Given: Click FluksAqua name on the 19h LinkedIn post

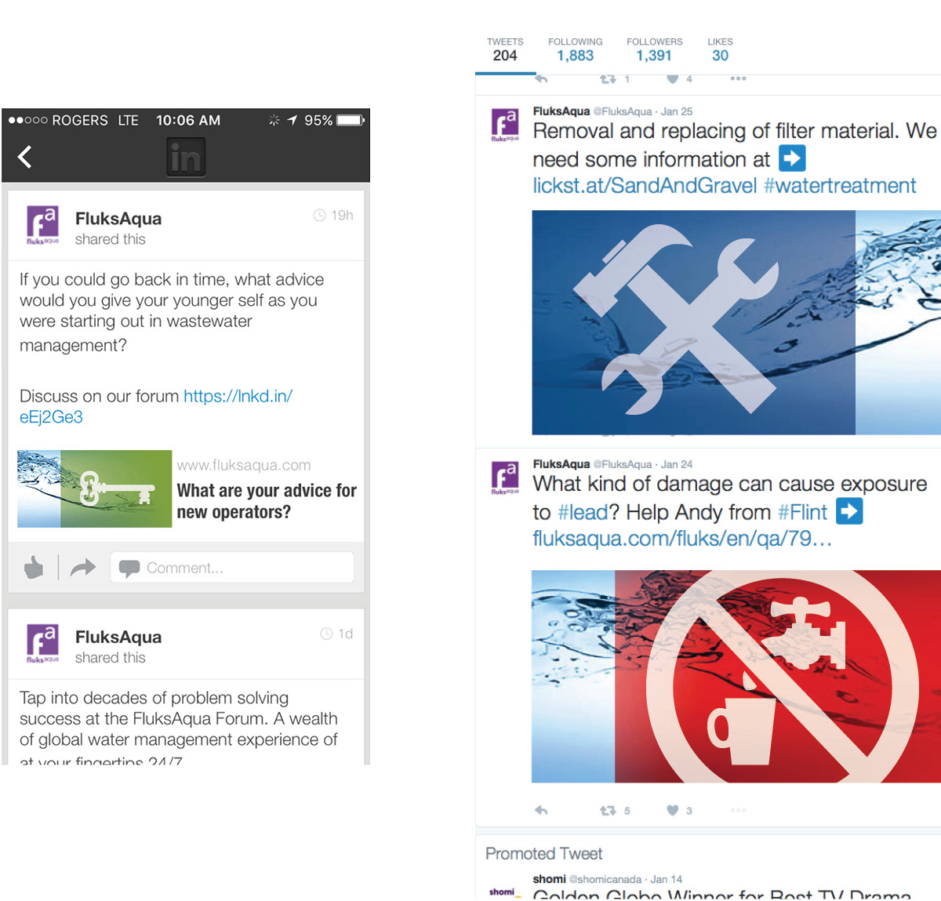Looking at the screenshot, I should (118, 219).
